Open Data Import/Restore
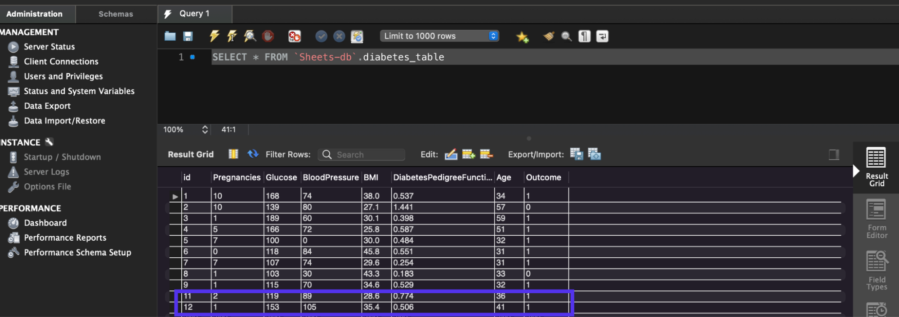This screenshot has height=317, width=899. point(64,121)
